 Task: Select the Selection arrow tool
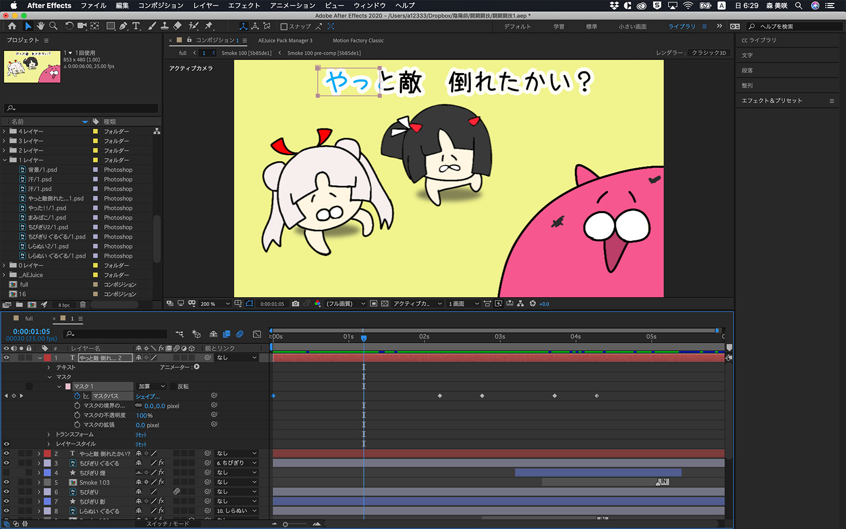coord(28,26)
